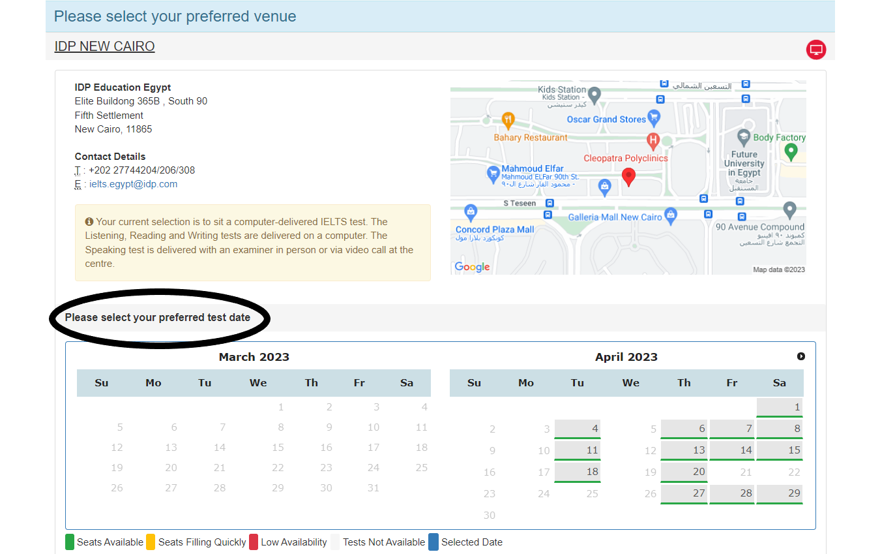Select the Future University graduation cap marker

pyautogui.click(x=744, y=138)
